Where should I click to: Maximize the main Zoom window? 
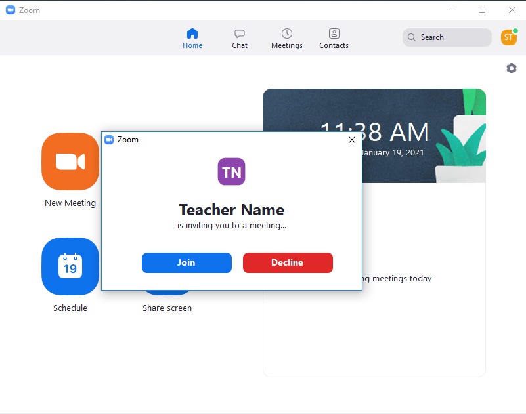482,10
